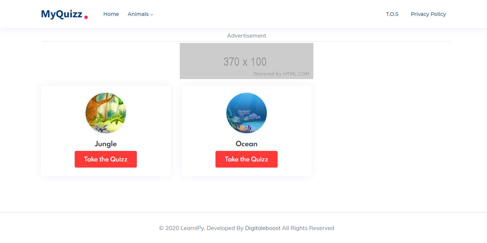Open the Animals menu
This screenshot has width=487, height=243.
click(x=138, y=14)
